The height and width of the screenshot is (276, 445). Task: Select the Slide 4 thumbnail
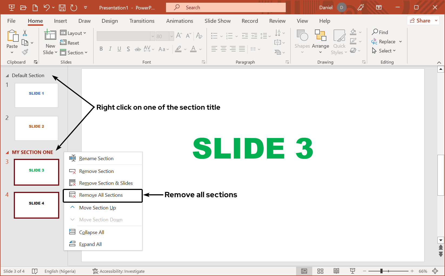(36, 205)
